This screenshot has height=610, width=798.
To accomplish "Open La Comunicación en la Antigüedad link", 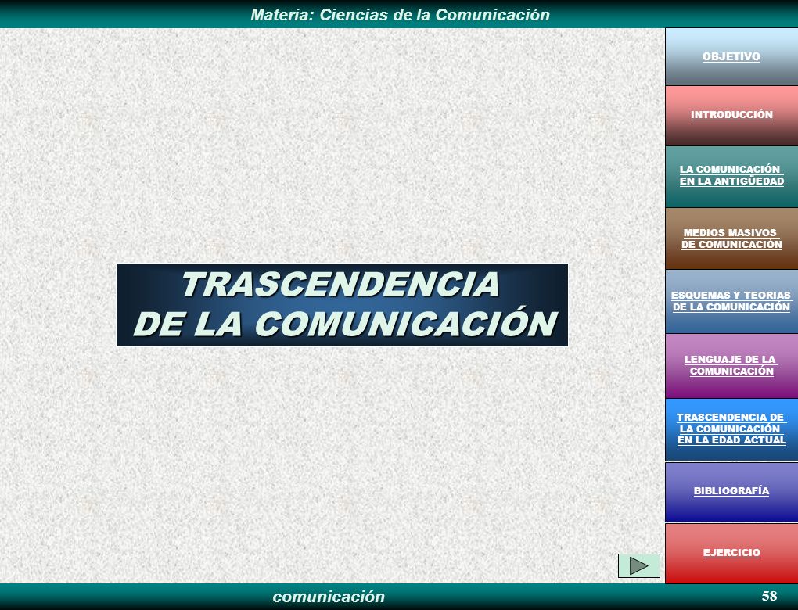I will (731, 175).
